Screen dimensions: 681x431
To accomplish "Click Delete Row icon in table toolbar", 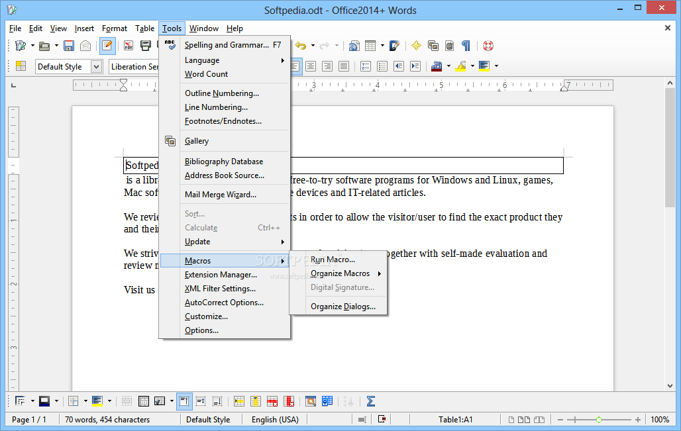I will pyautogui.click(x=272, y=401).
